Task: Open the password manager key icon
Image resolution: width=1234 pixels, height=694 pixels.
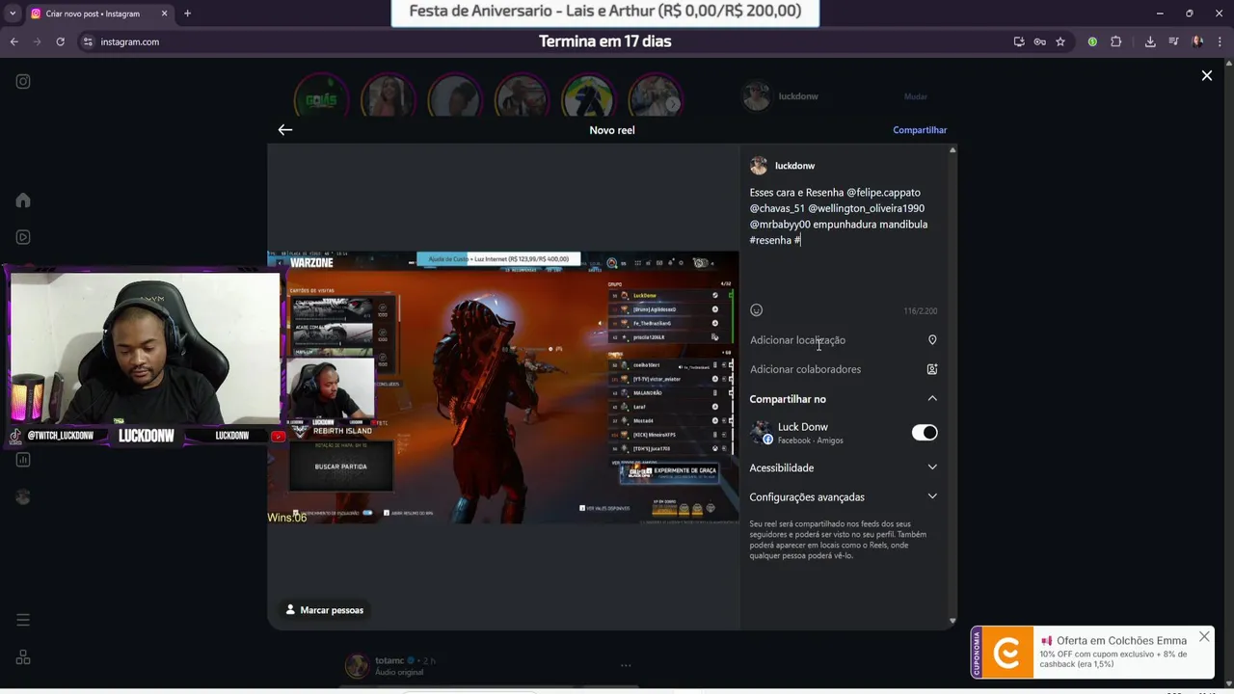Action: 1039,41
